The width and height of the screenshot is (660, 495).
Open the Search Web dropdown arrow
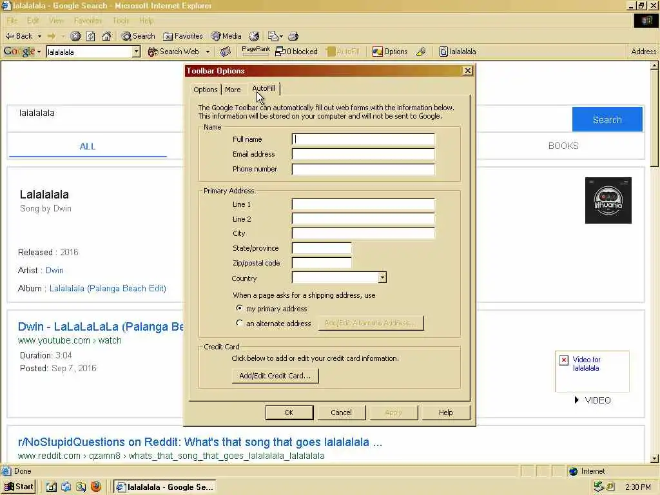(x=208, y=52)
